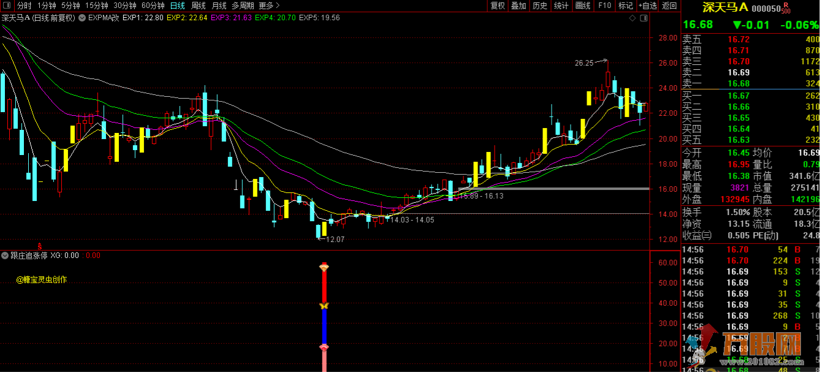Open EXPMA改 indicator dropdown arrow
Viewport: 820px width, 372px height.
click(x=83, y=18)
